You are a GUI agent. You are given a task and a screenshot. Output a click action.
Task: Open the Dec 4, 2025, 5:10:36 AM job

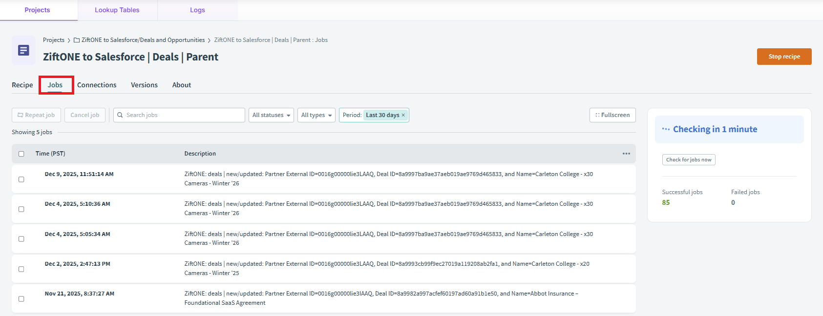[324, 209]
